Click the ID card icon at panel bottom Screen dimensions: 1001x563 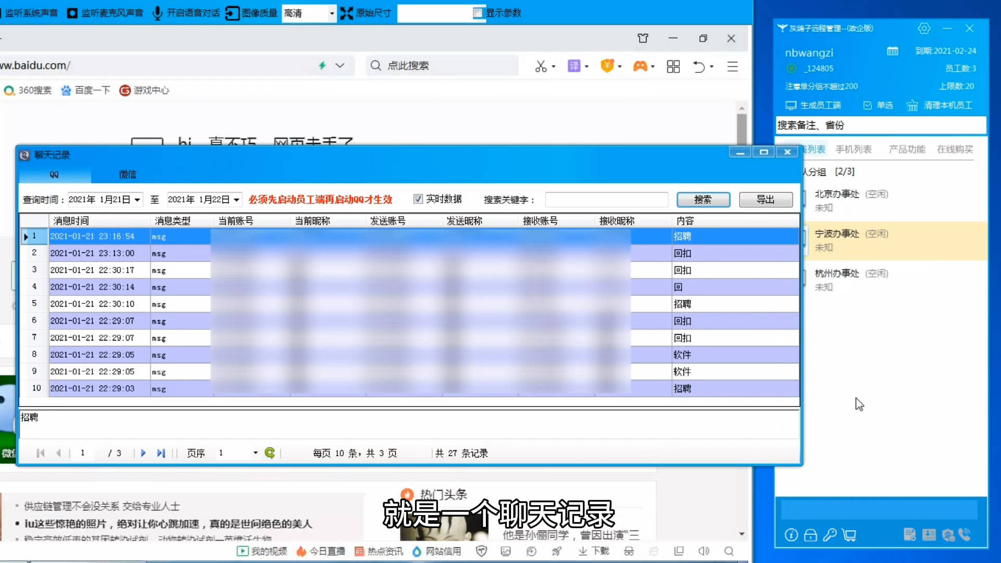(x=929, y=534)
